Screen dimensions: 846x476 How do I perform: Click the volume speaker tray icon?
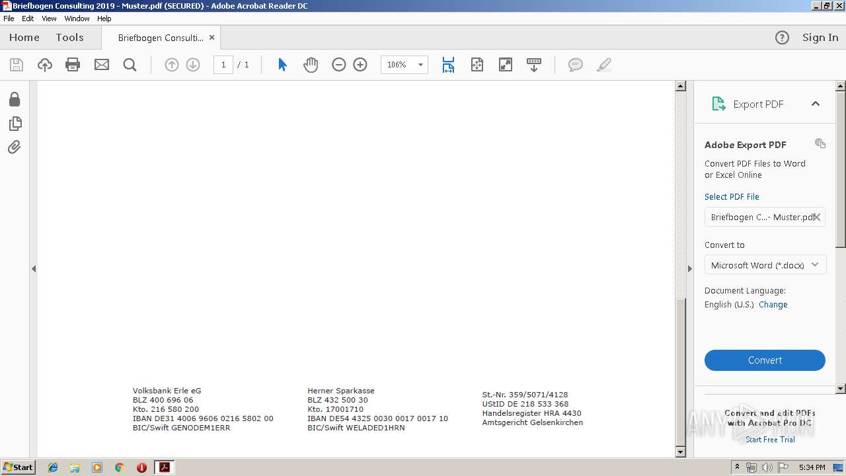pyautogui.click(x=767, y=467)
